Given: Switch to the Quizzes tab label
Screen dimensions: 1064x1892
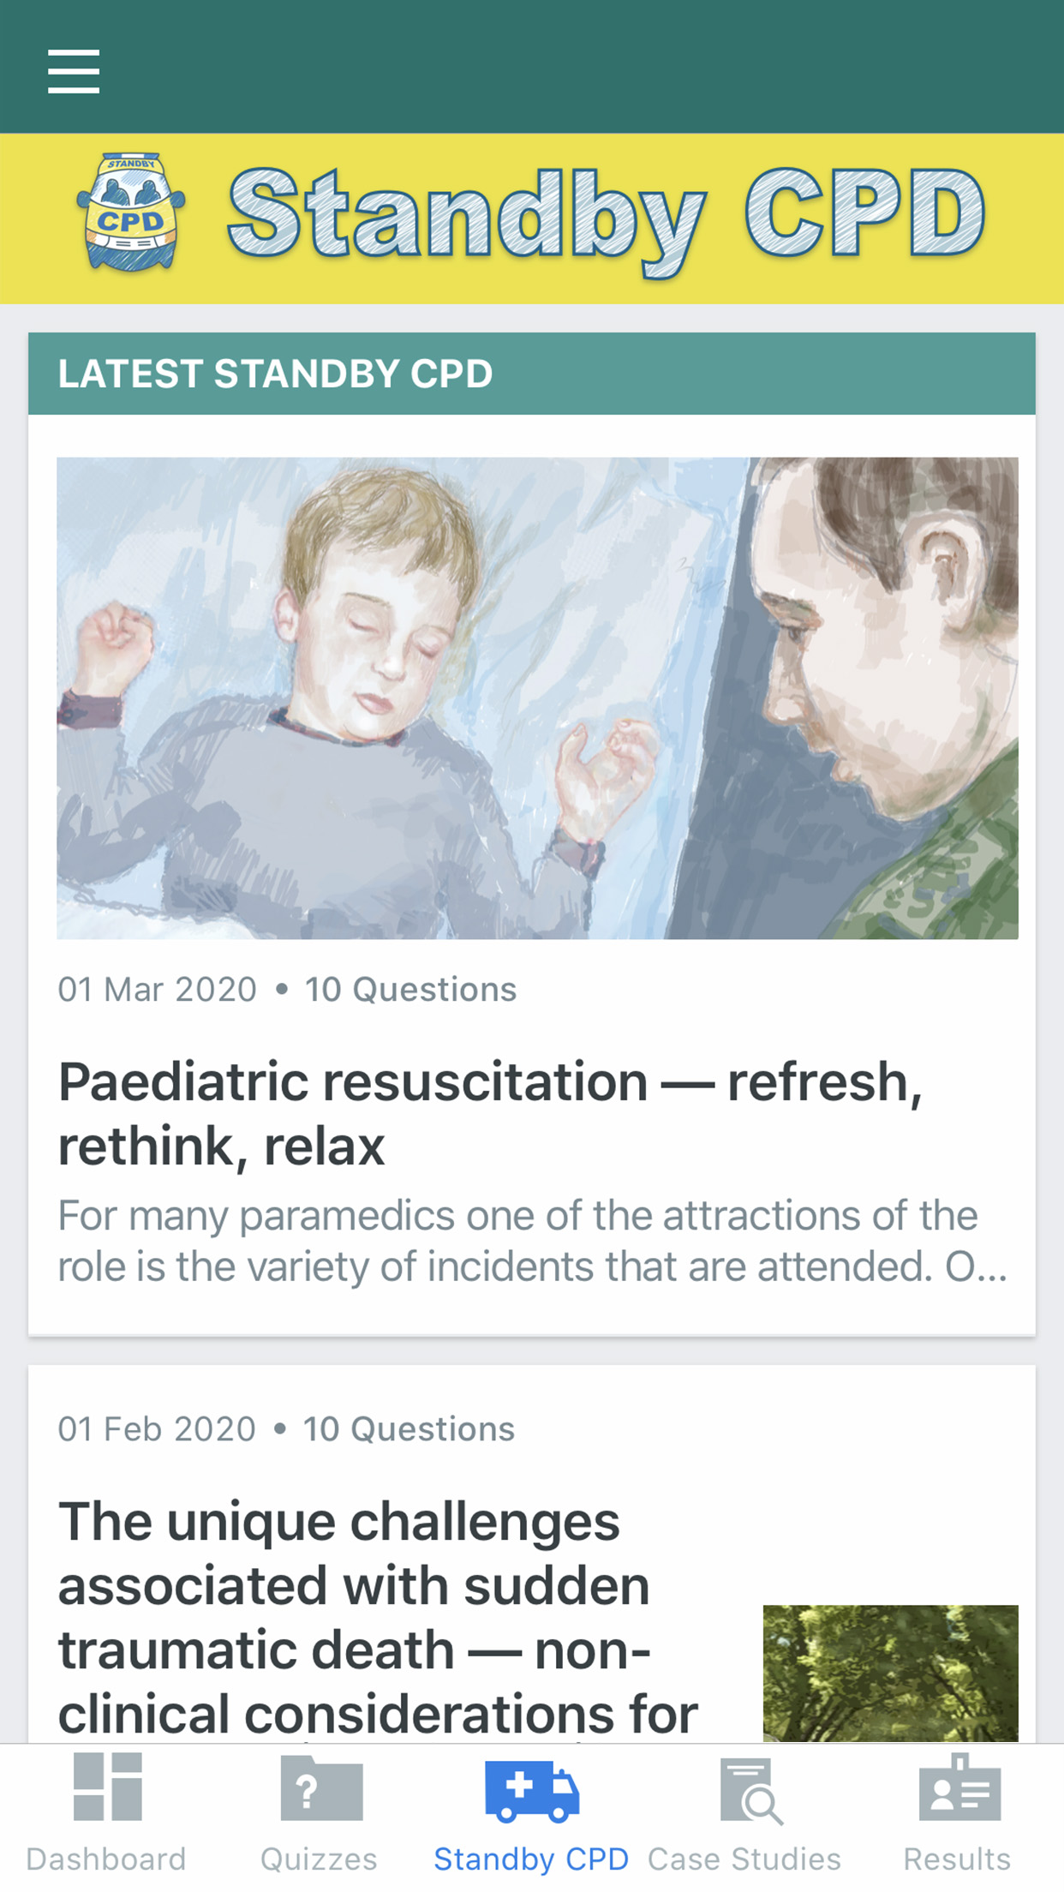Looking at the screenshot, I should 319,1859.
